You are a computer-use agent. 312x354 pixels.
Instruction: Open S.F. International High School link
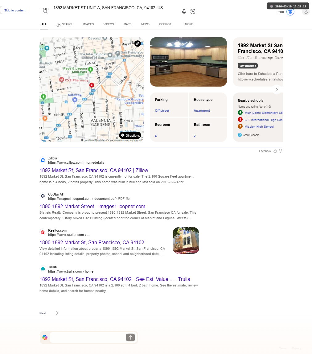(264, 120)
